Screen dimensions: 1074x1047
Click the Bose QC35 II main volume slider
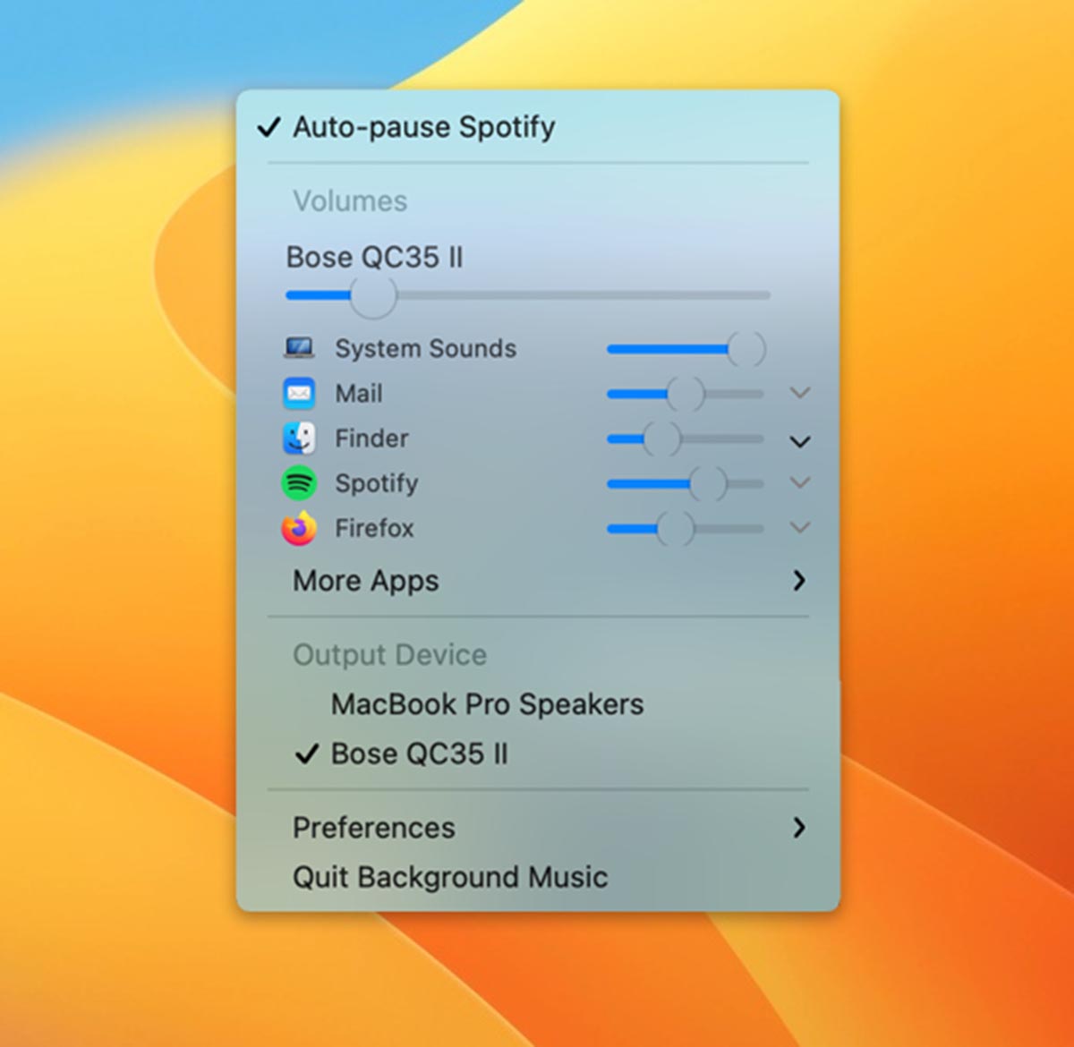(527, 295)
